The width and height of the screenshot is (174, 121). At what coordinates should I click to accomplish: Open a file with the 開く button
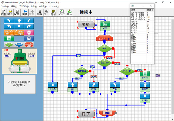(x=10, y=12)
